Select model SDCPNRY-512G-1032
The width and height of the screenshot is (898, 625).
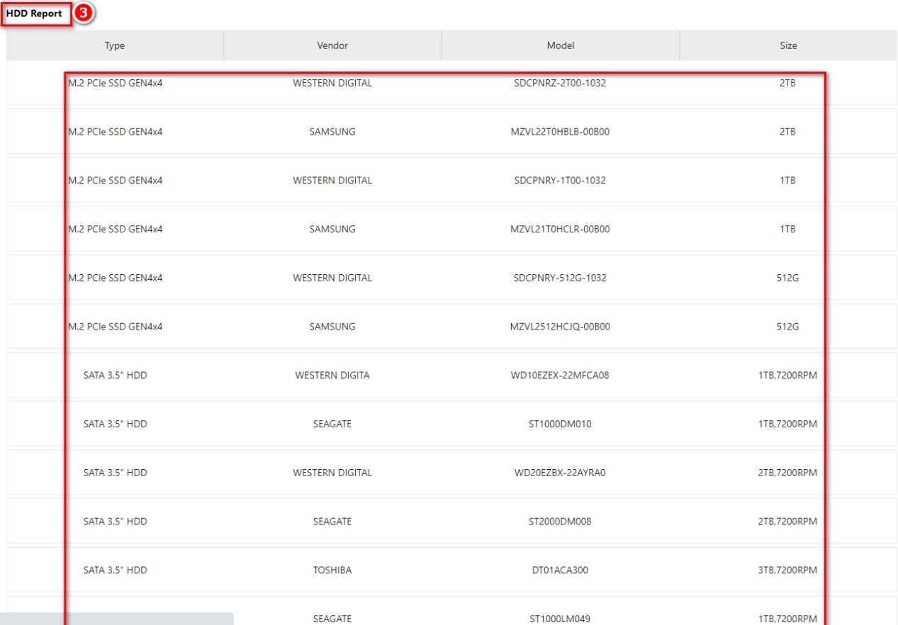point(560,278)
